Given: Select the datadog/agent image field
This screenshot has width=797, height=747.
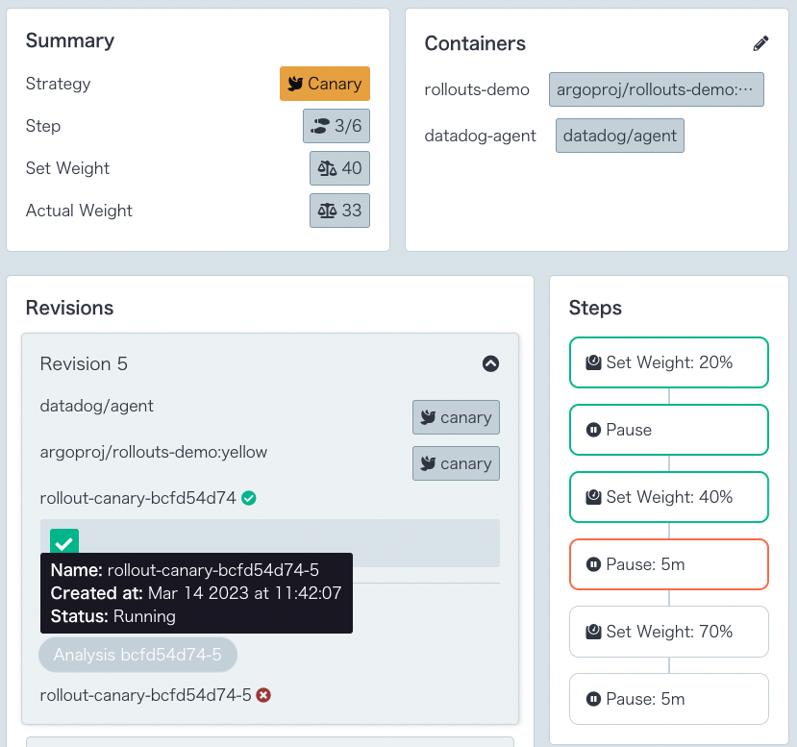Looking at the screenshot, I should (619, 136).
